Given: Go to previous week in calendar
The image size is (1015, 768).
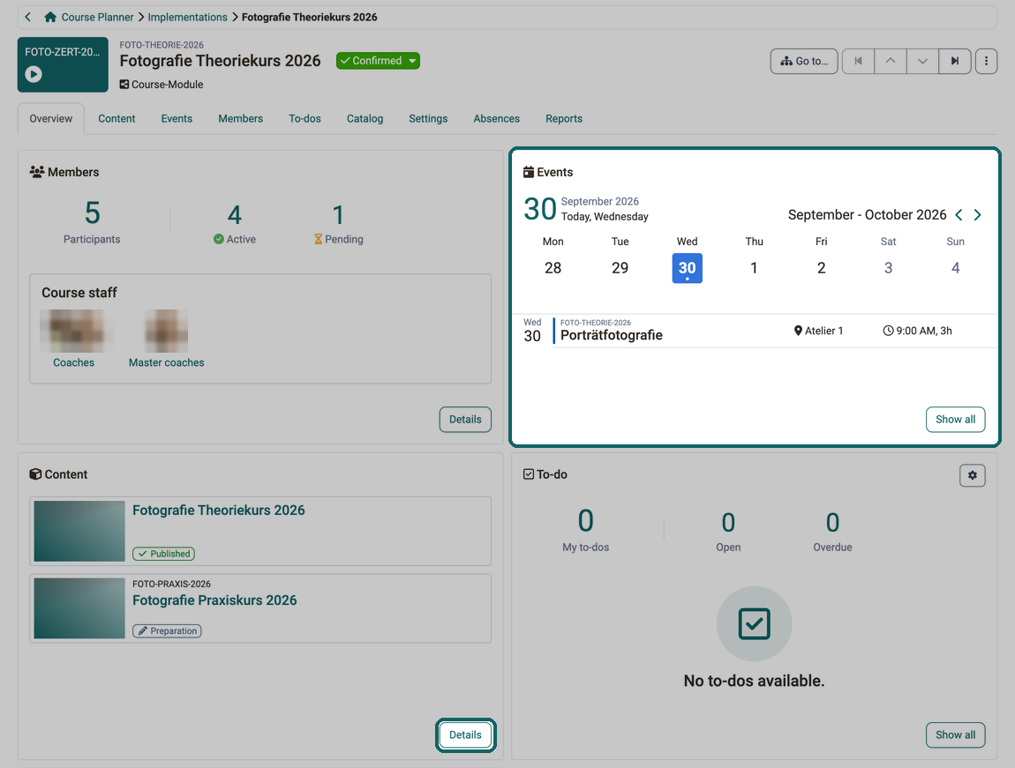Looking at the screenshot, I should pyautogui.click(x=959, y=214).
